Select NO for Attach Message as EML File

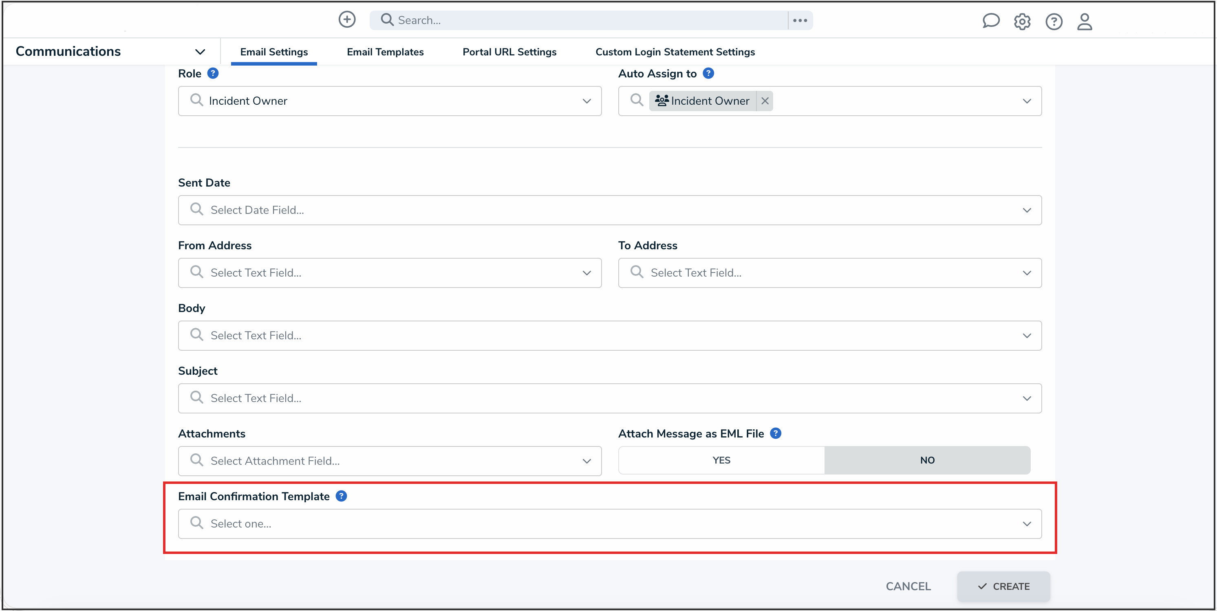(x=927, y=460)
